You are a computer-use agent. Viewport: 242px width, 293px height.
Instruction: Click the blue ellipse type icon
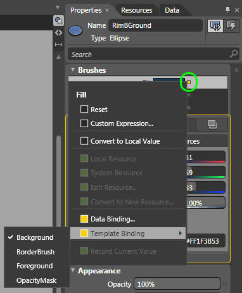[75, 31]
